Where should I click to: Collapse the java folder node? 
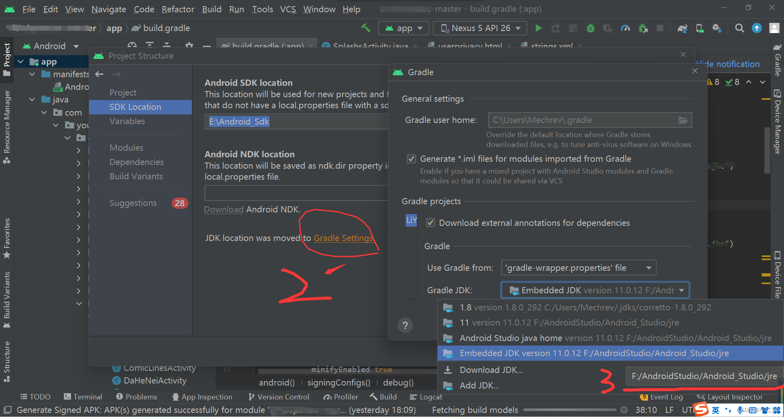(32, 99)
